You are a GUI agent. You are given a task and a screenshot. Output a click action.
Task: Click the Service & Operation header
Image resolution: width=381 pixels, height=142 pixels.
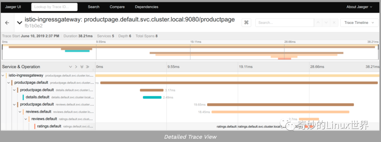click(x=21, y=67)
